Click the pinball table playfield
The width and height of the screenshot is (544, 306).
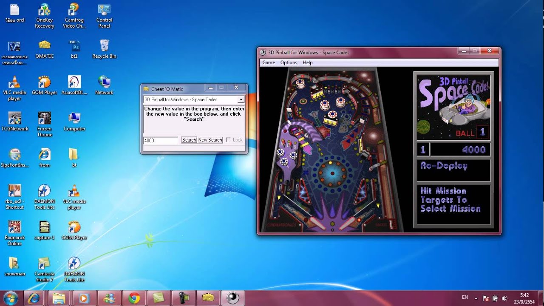[333, 150]
